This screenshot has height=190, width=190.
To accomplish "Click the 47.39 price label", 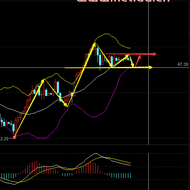I will point(183,64).
